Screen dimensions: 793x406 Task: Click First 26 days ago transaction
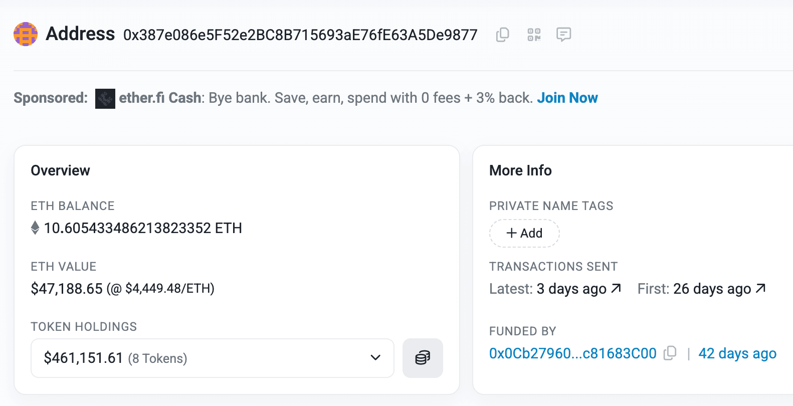pyautogui.click(x=712, y=289)
